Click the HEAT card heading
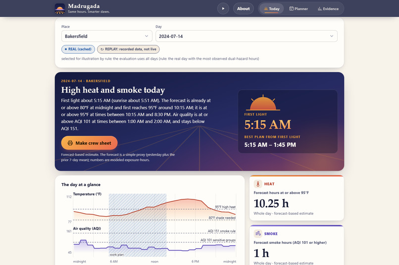The image size is (399, 265). (269, 184)
